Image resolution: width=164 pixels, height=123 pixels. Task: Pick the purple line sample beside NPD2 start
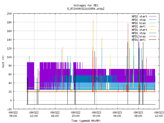153,16
